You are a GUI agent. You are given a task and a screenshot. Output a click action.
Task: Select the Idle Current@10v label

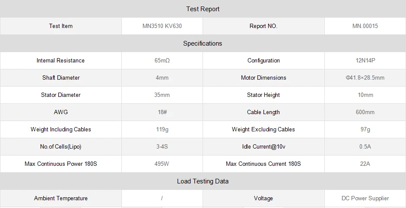(x=263, y=147)
